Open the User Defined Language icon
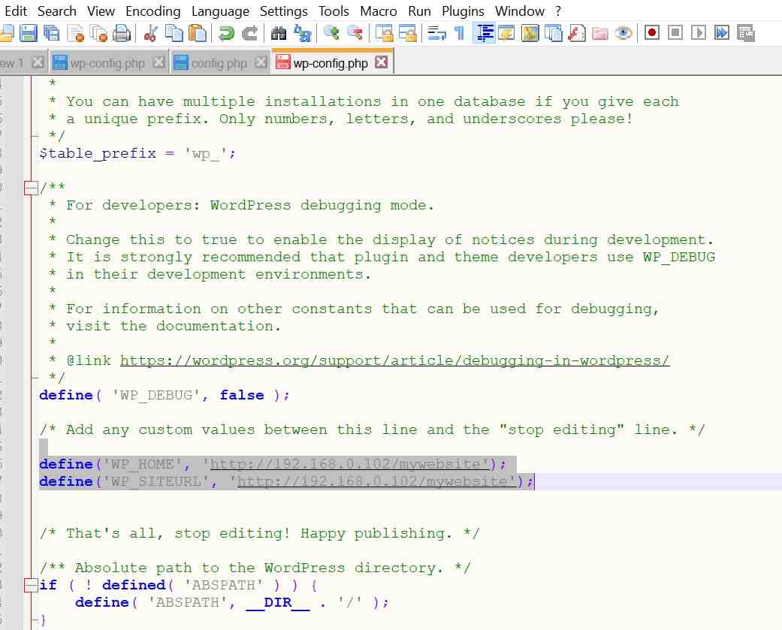782x630 pixels. [x=506, y=33]
